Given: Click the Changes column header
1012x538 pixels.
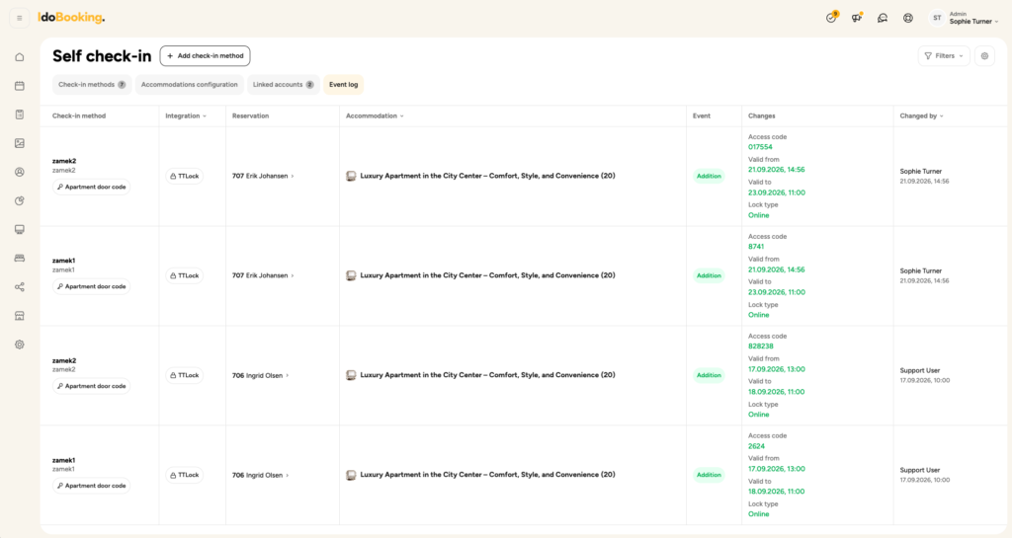Looking at the screenshot, I should [x=762, y=115].
